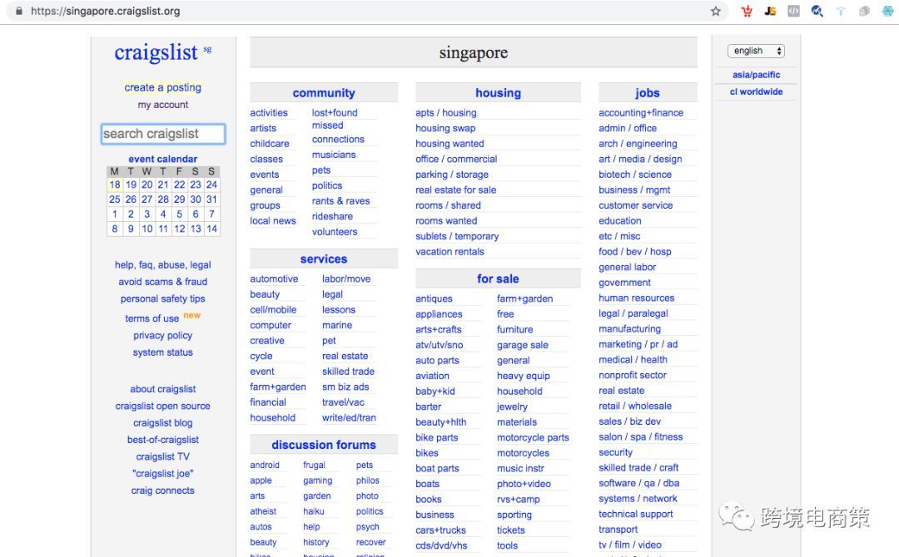Click the red shopping cart extension icon

747,11
